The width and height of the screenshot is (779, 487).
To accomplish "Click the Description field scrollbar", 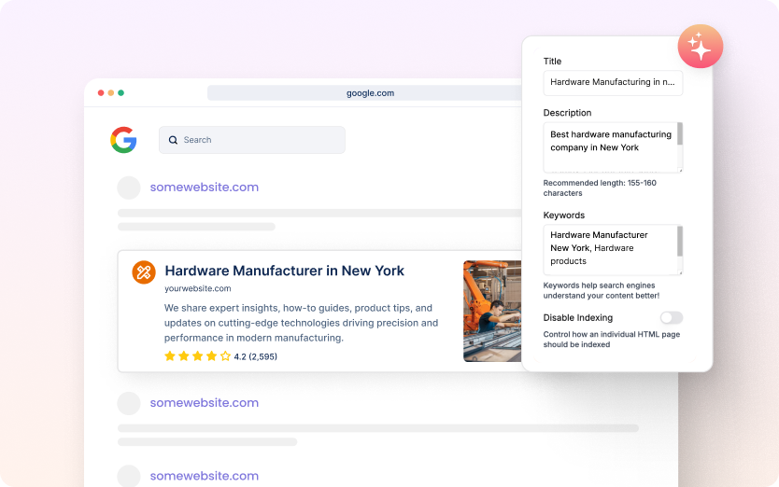I will tap(680, 135).
